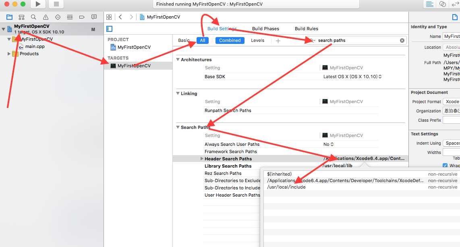Select the Assistant editor icon
This screenshot has height=247, width=460.
(442, 4)
